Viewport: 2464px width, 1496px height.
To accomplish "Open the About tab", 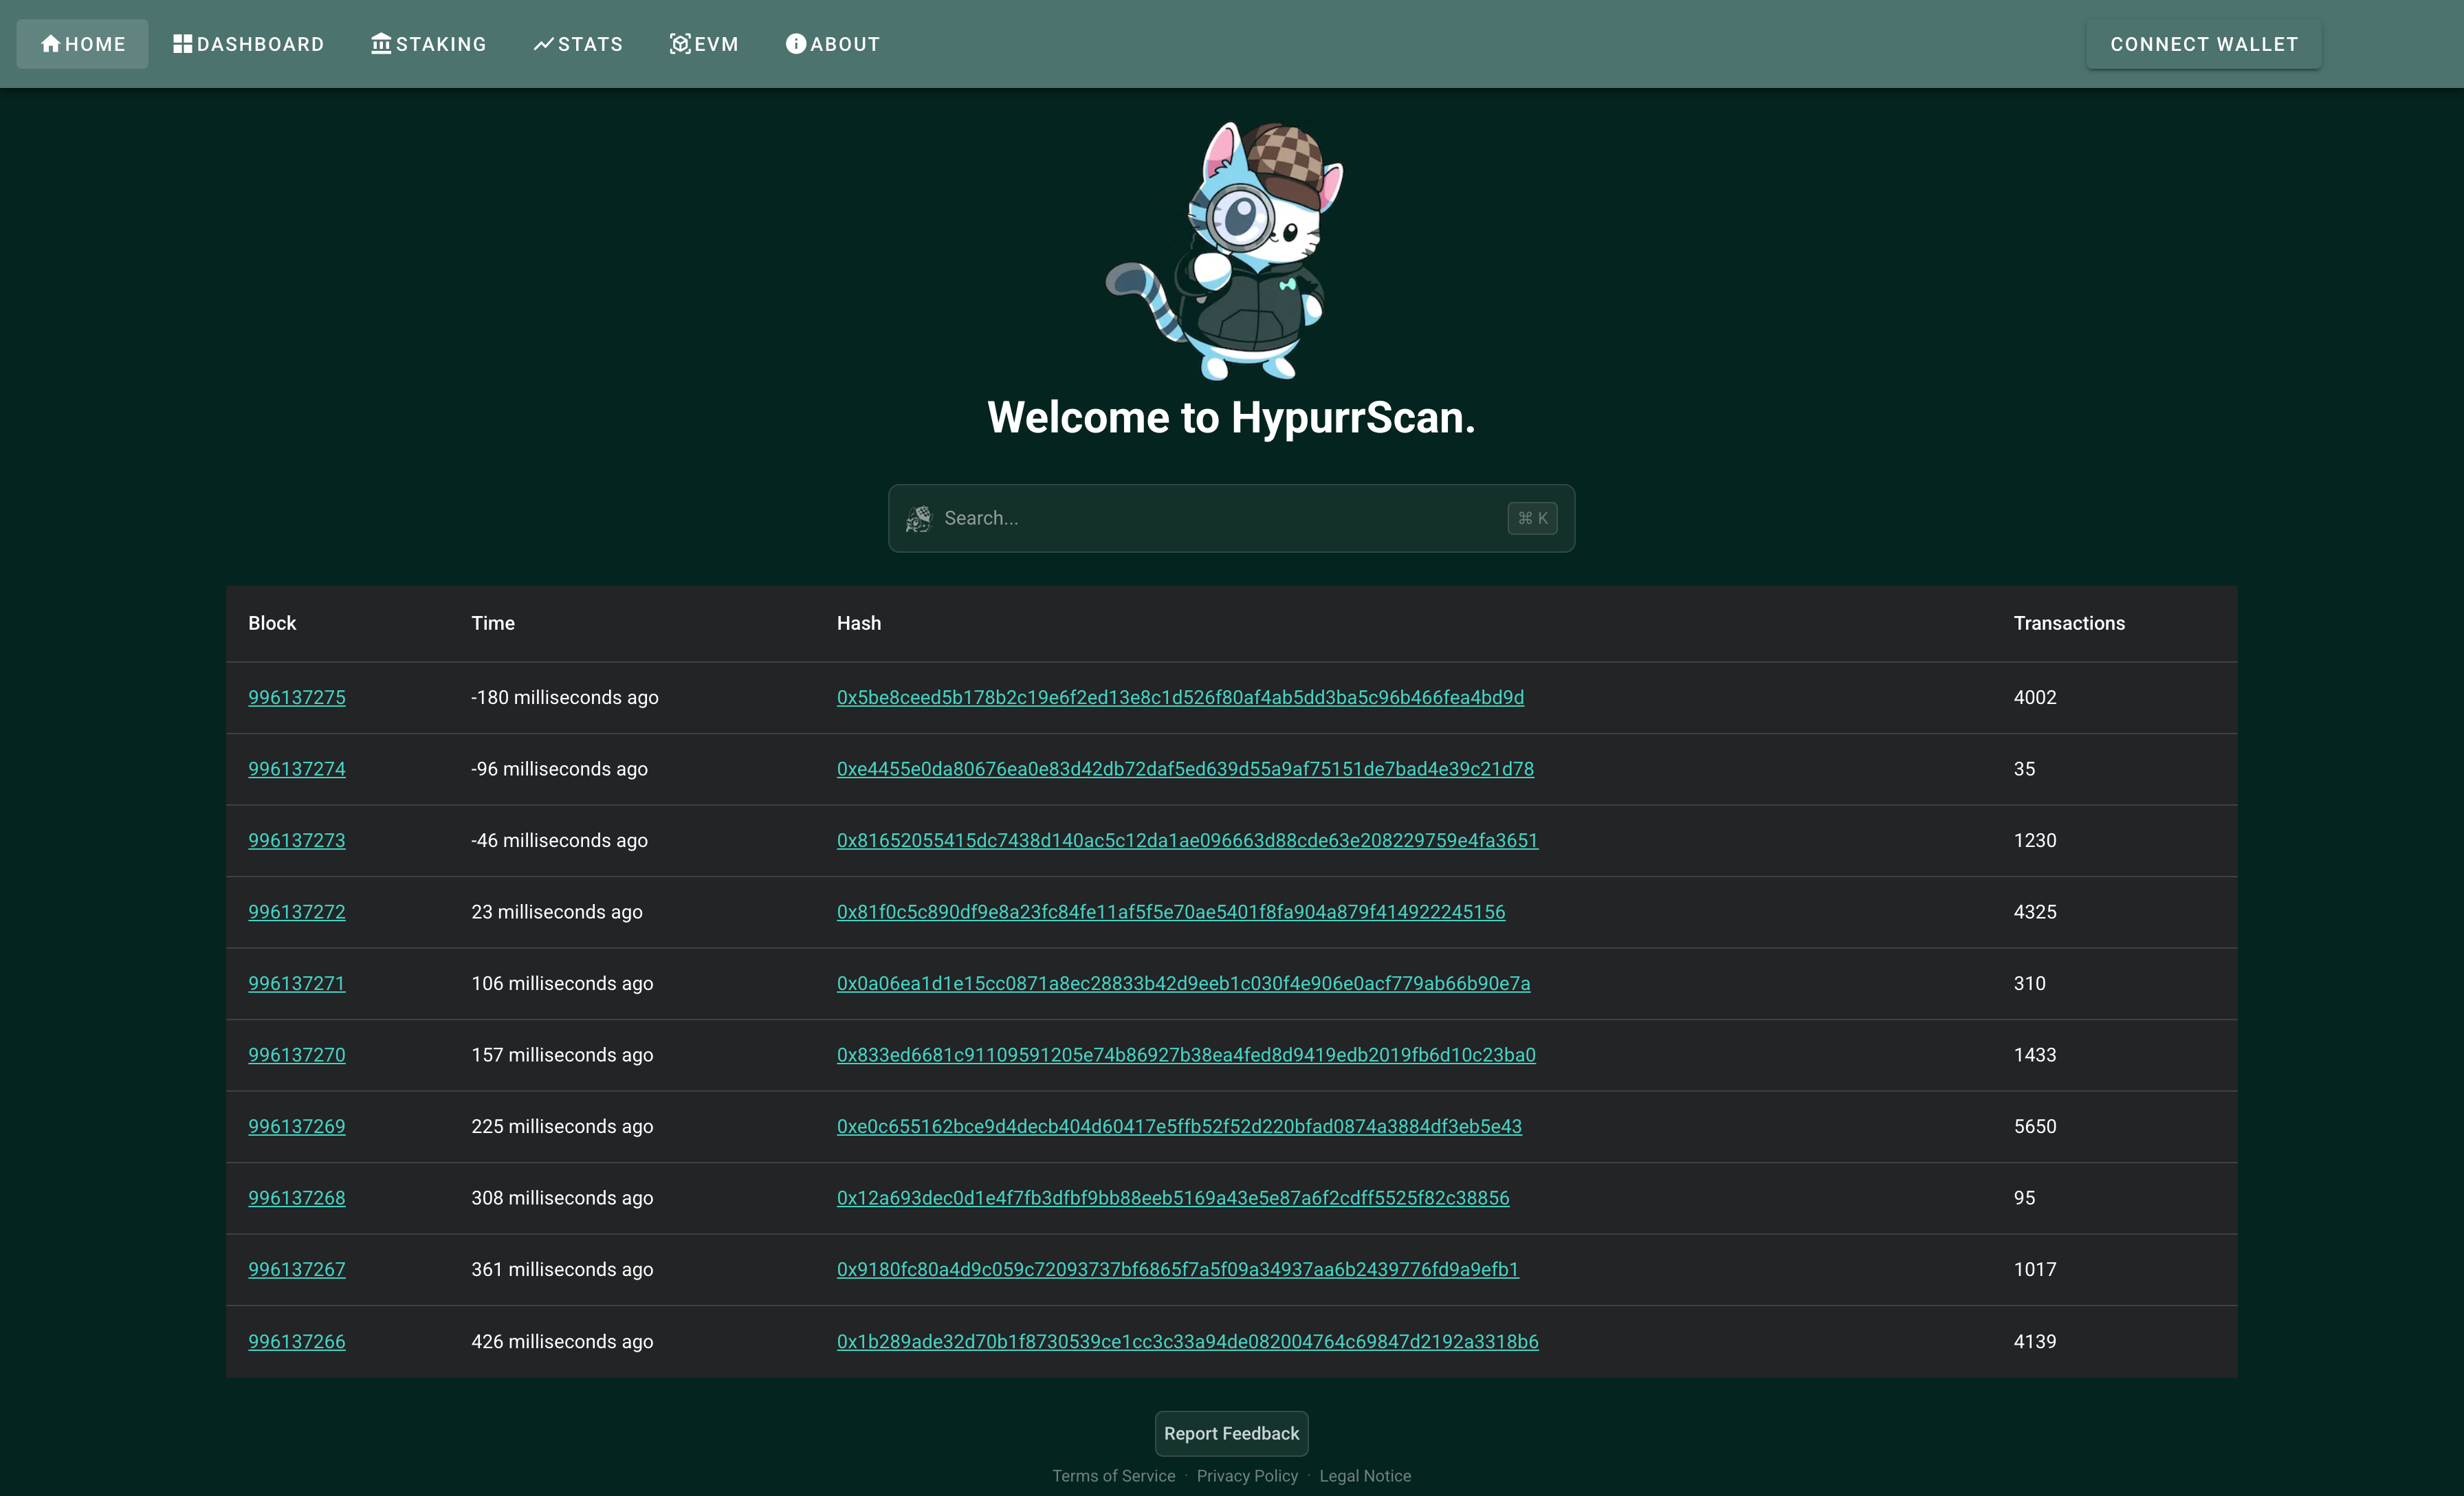I will [832, 44].
